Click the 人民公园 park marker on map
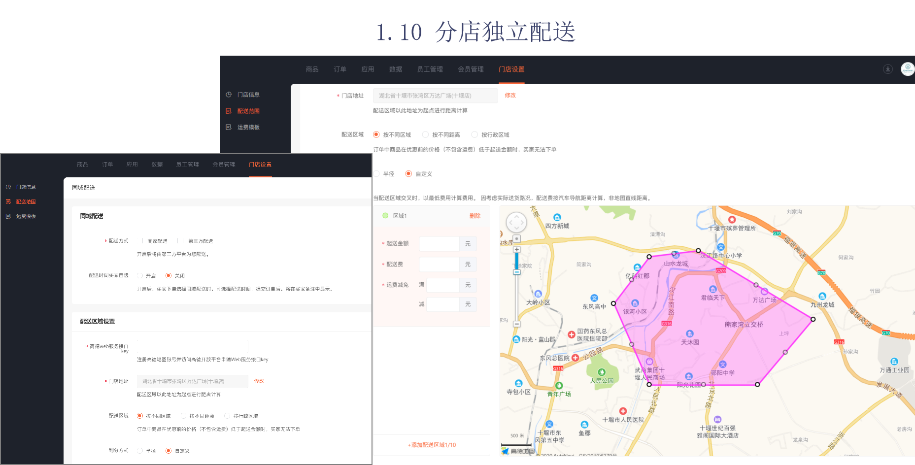The height and width of the screenshot is (465, 915). (x=601, y=372)
